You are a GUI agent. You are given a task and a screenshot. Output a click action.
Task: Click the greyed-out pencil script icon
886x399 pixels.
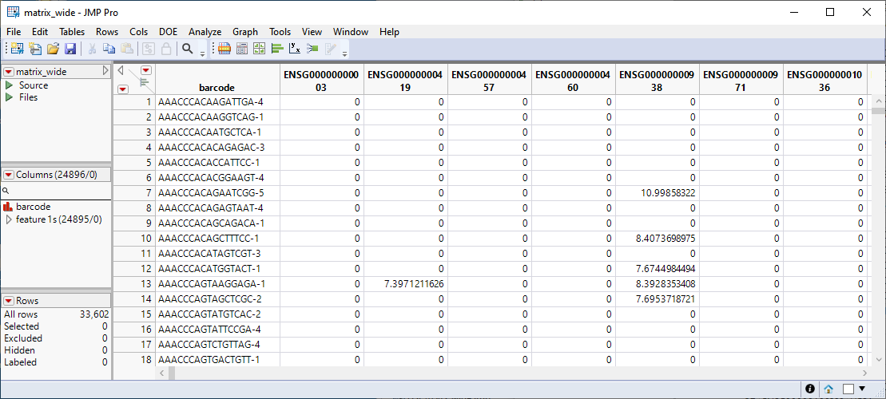(x=330, y=49)
